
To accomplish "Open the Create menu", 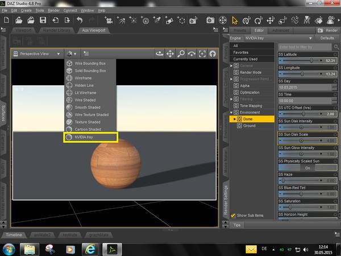I will coord(26,10).
